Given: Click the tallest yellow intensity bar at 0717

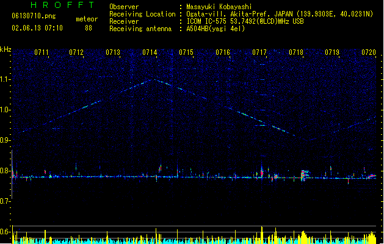Looking at the screenshot, I should tap(262, 235).
